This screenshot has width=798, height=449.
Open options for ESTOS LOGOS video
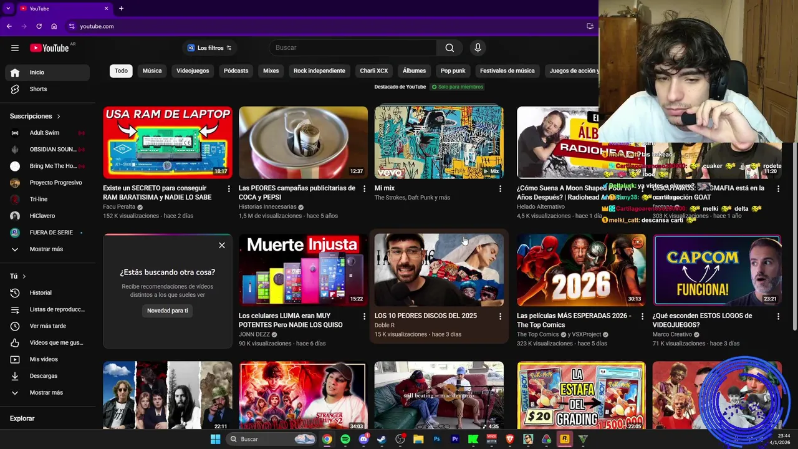(778, 316)
